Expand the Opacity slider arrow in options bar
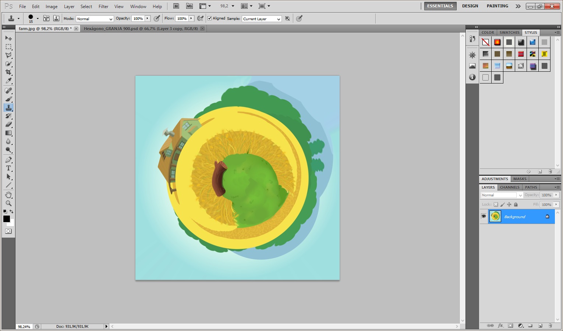Screen dimensions: 563x331 click(148, 18)
